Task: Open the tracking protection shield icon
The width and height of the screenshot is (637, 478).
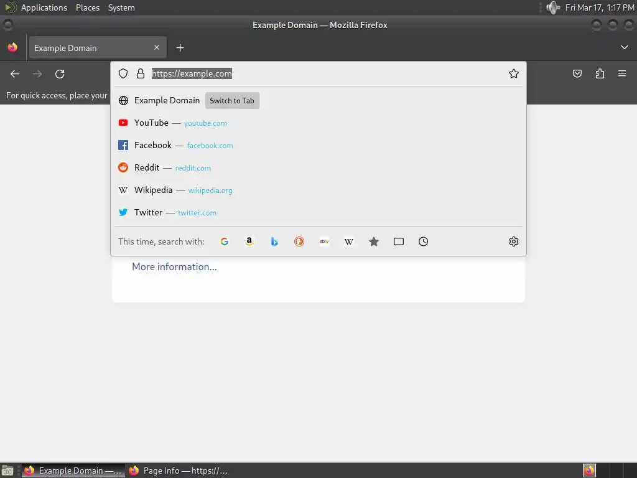Action: tap(123, 73)
